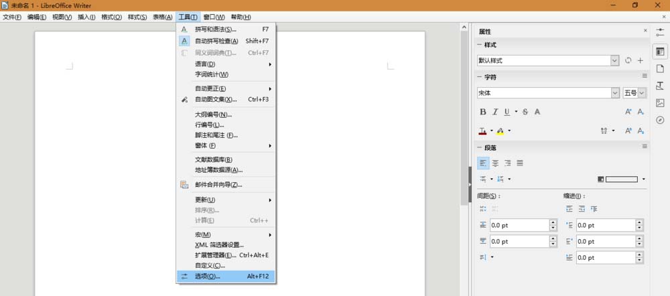Open the 表格(A) menu in menu bar

point(162,17)
